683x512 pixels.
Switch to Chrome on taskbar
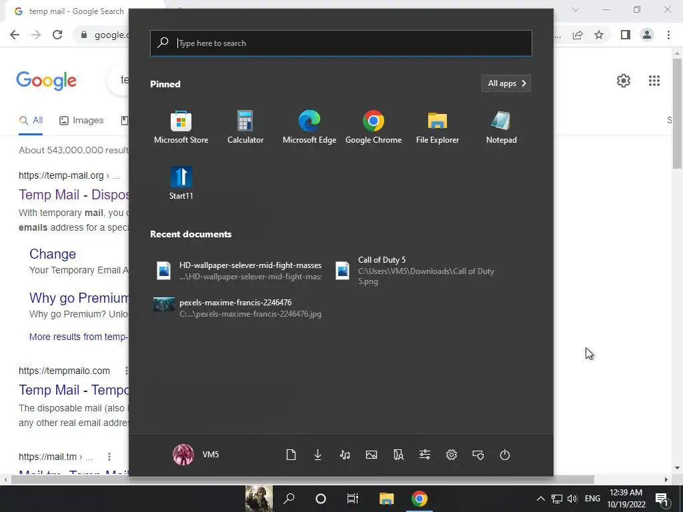pyautogui.click(x=420, y=499)
